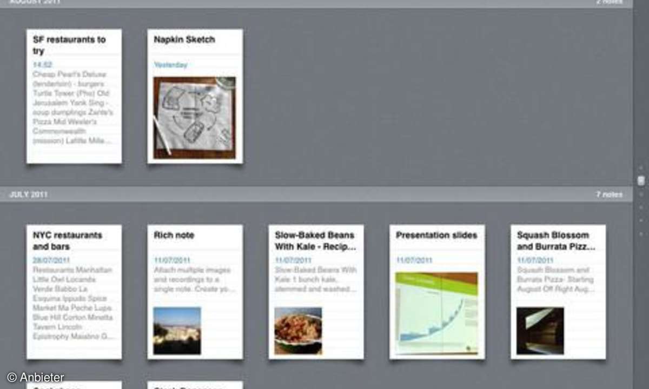
Task: Click the chart image in Presentation slides
Action: tap(437, 313)
